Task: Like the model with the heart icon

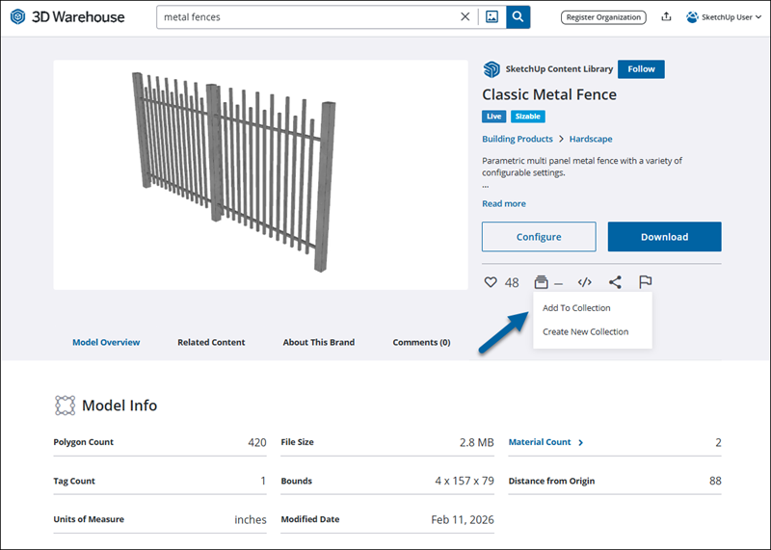Action: pos(491,282)
